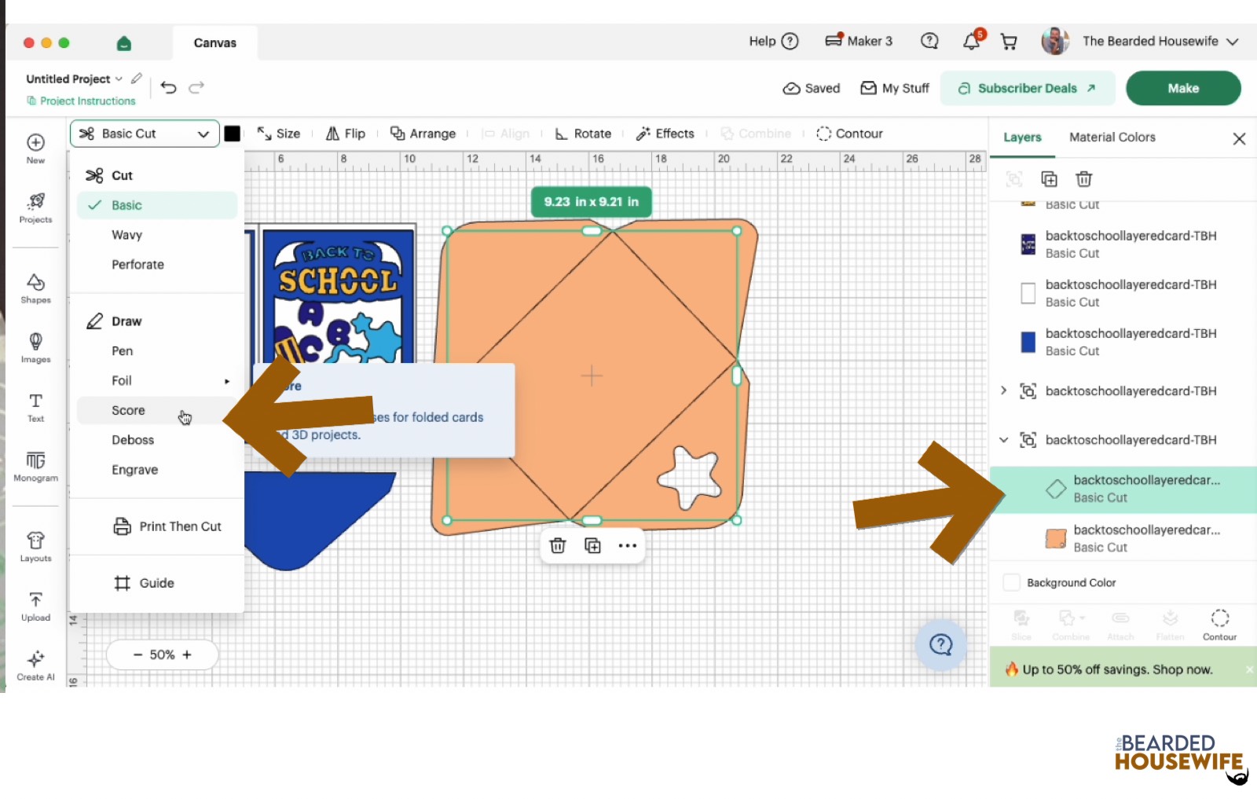Screen dimensions: 1257x799
Task: Click the question mark icon beside Maker 3
Action: coord(929,41)
